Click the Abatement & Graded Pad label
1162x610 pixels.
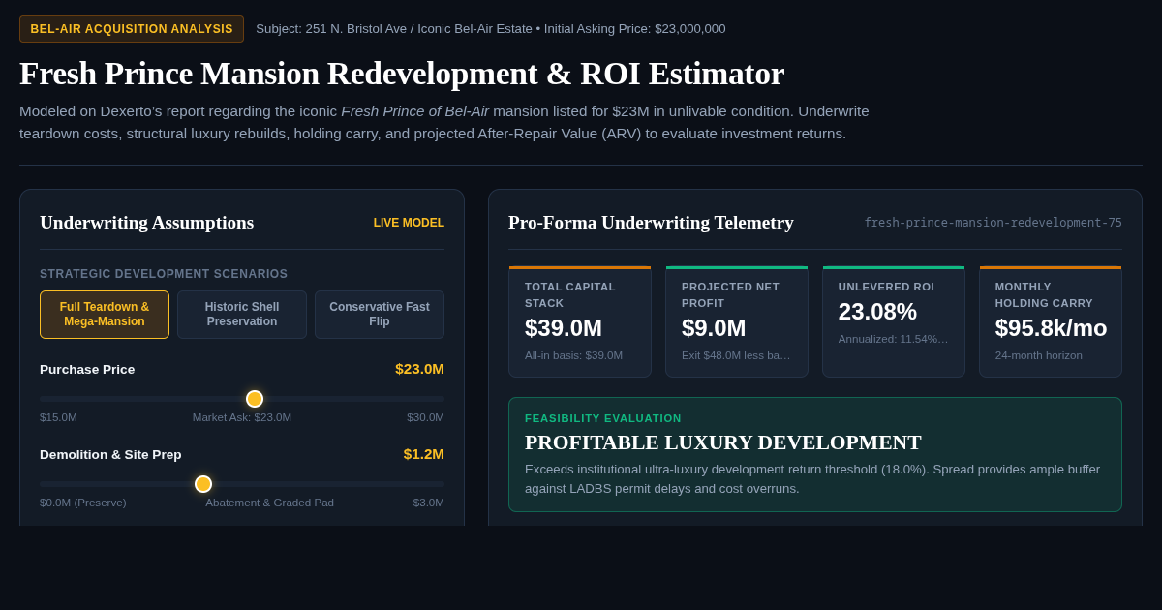(x=269, y=503)
